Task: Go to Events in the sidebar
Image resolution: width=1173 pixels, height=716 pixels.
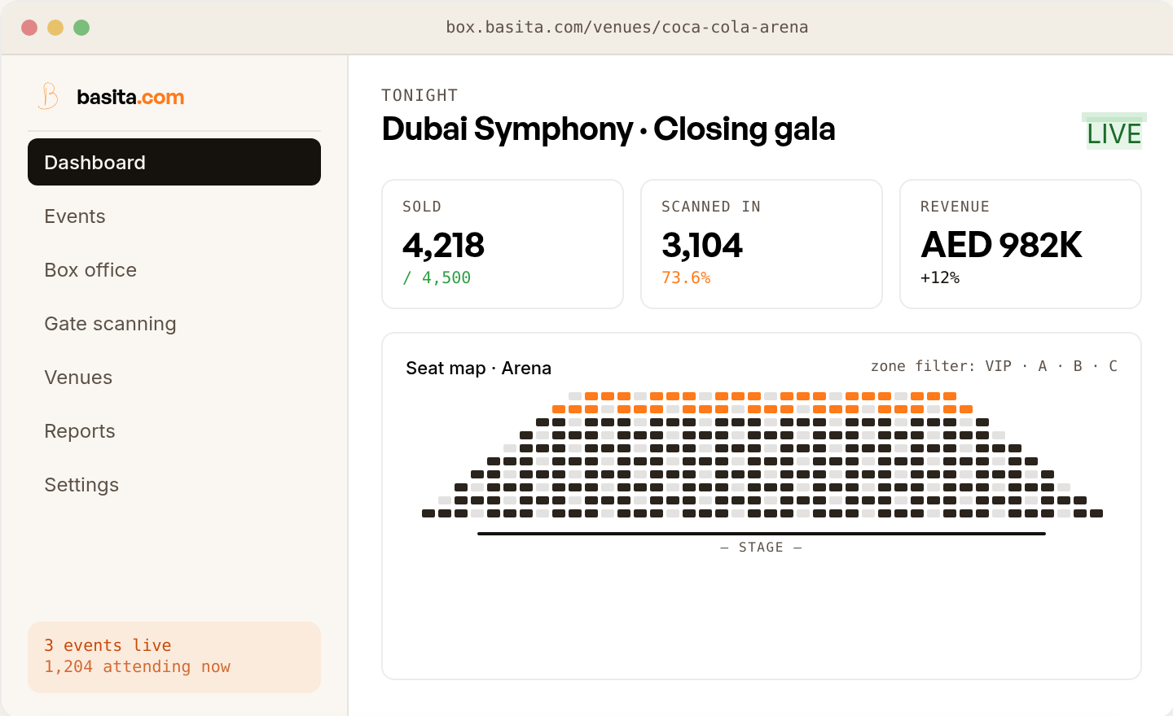Action: (x=75, y=216)
